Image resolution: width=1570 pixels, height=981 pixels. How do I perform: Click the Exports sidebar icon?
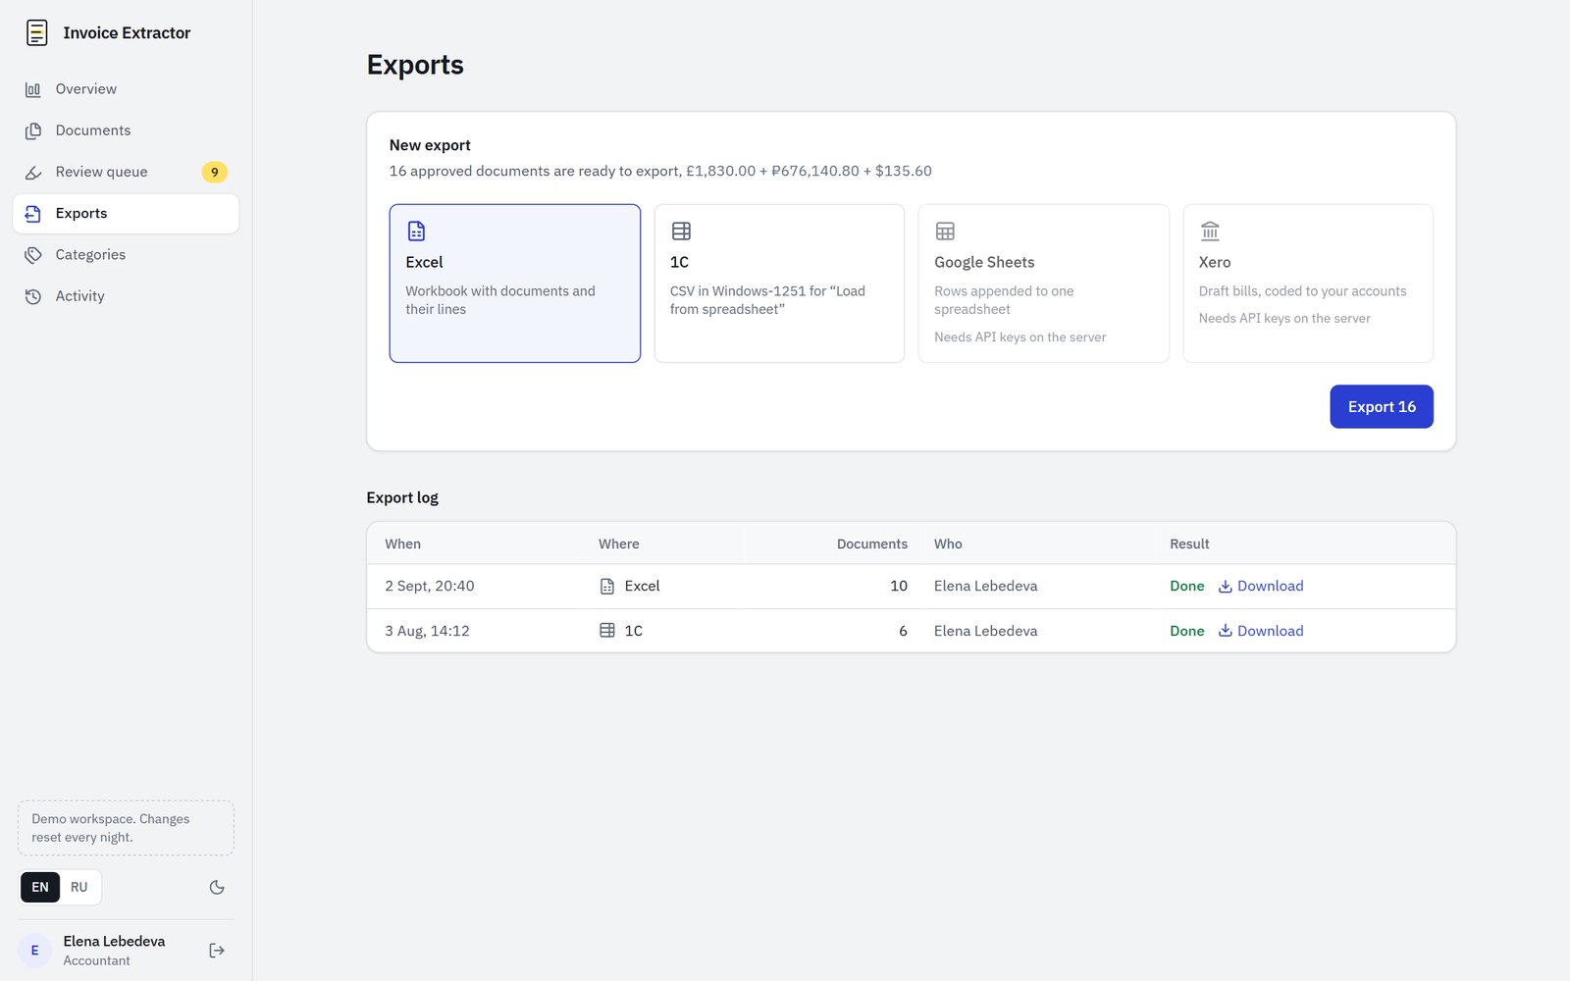(33, 214)
